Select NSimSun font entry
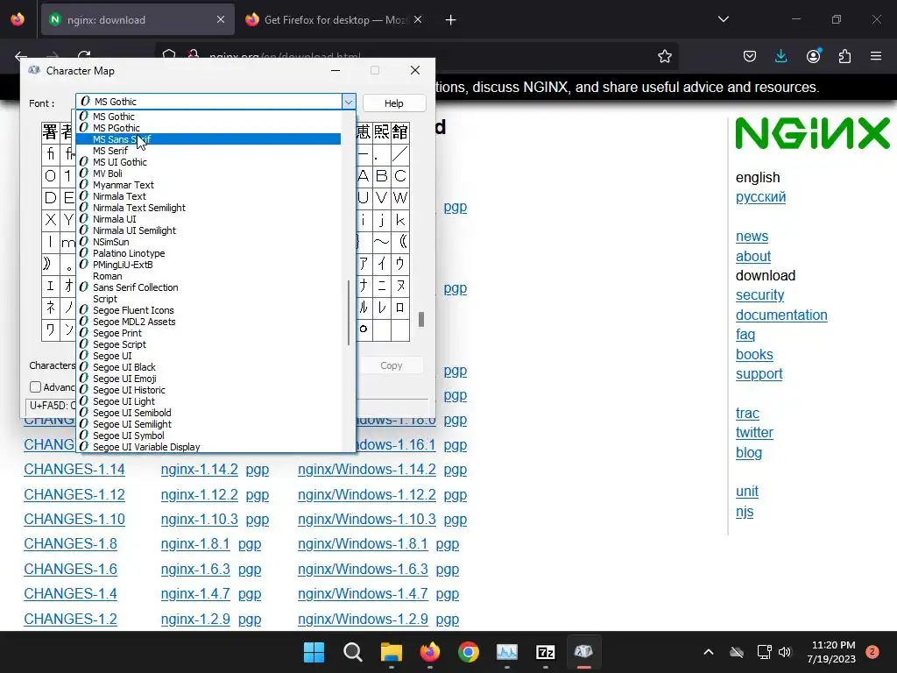 [x=208, y=242]
